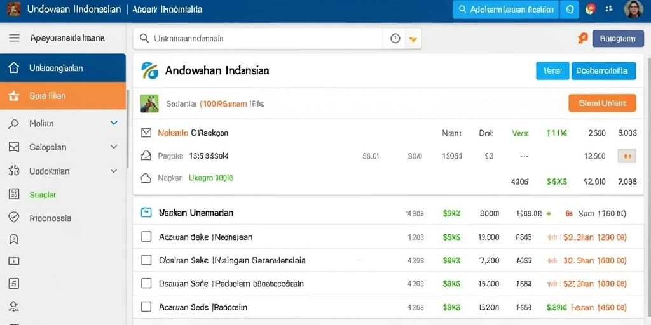Expand the Galopslan chevron

click(114, 147)
